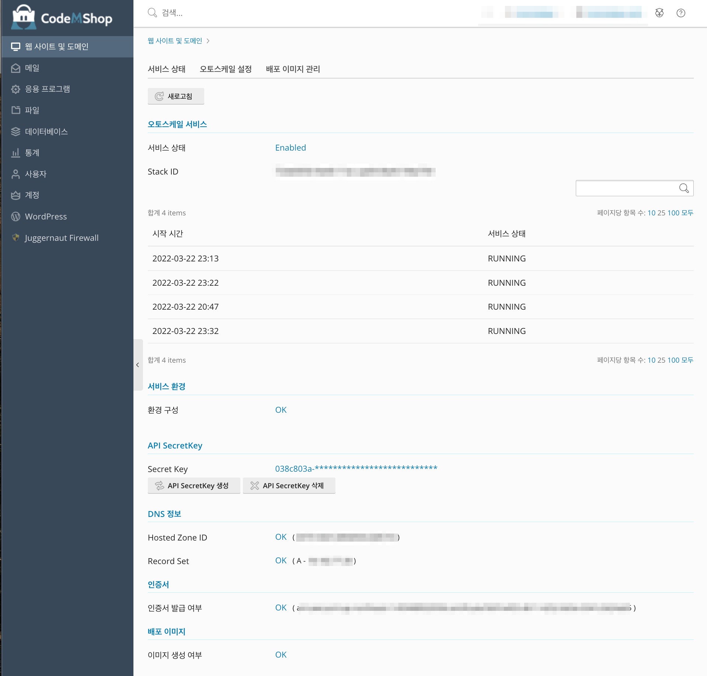
Task: Sort table by 시작 시간 column header
Action: click(x=168, y=233)
